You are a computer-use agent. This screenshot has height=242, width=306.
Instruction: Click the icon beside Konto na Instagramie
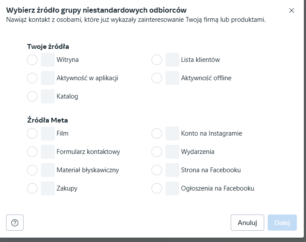tap(172, 133)
